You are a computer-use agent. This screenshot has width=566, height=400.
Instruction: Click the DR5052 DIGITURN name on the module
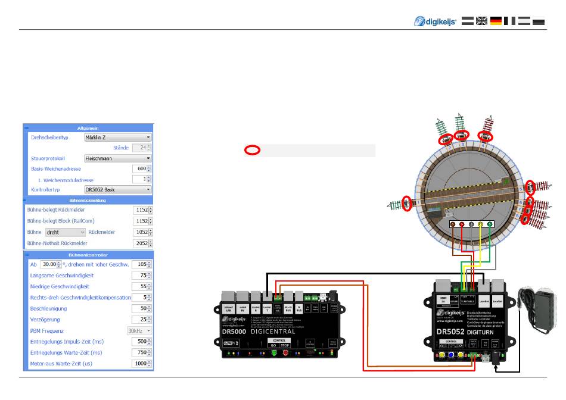pos(465,332)
